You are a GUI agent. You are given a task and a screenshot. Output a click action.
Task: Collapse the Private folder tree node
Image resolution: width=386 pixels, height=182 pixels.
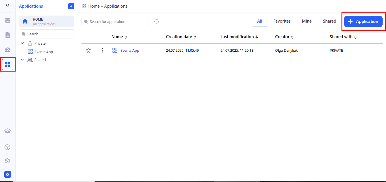pos(22,44)
